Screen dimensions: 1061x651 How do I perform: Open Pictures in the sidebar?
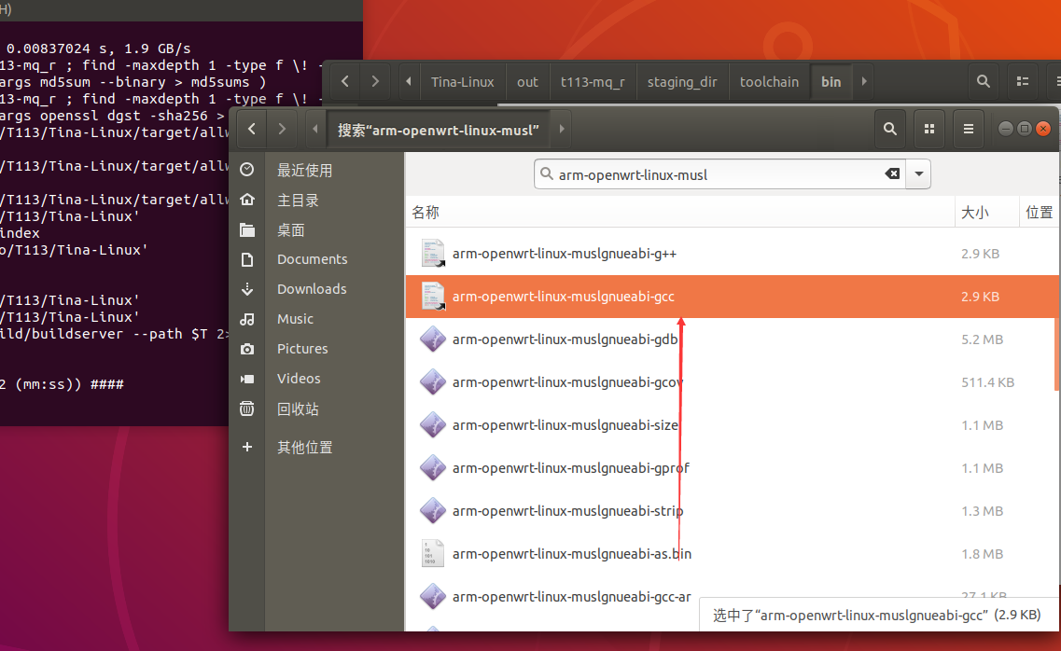pos(302,349)
